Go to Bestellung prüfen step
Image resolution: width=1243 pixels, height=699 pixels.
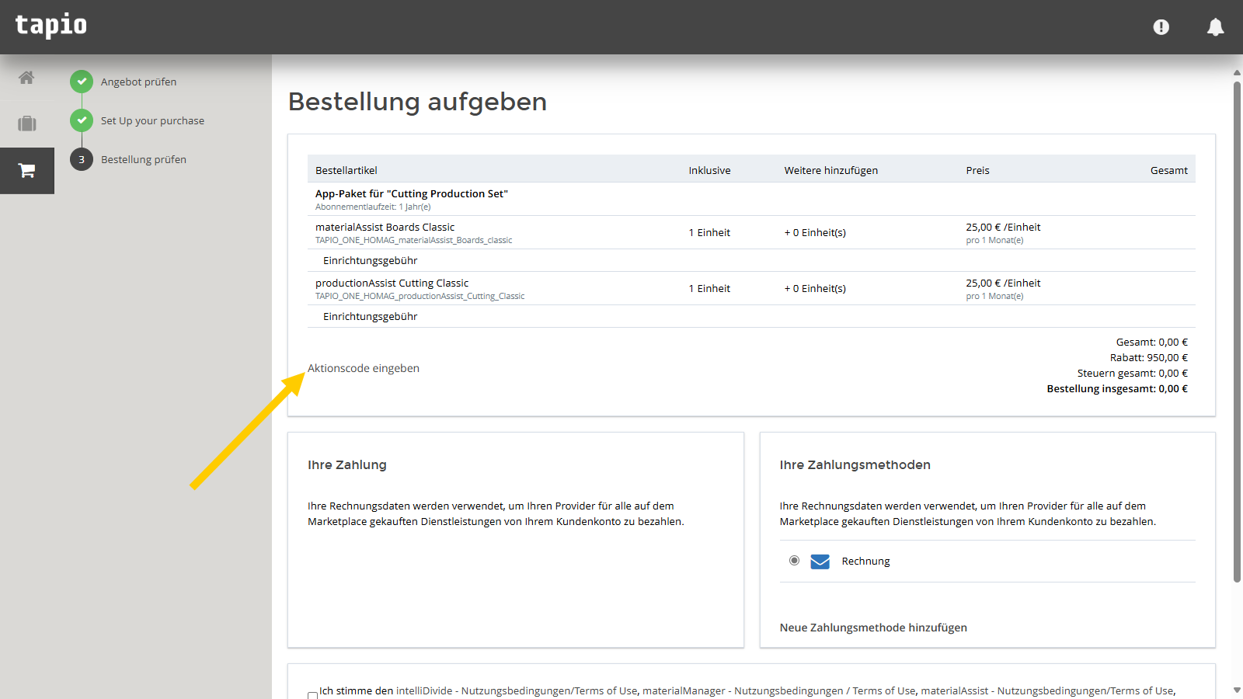tap(144, 159)
